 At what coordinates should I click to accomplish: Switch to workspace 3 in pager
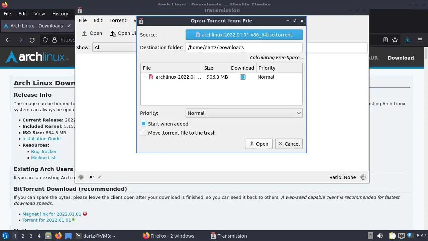coord(31,236)
